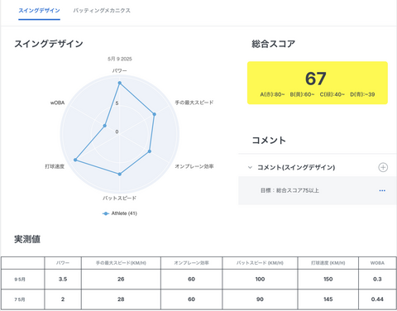Viewport: 397px width, 311px height.
Task: Toggle the Athlete (41) legend entry
Action: point(120,213)
